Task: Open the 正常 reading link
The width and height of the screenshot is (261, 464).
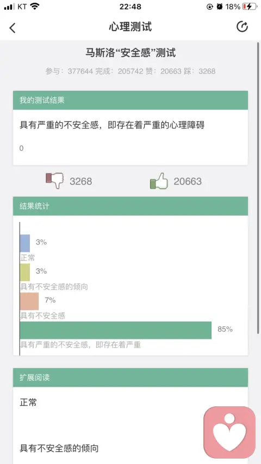Action: point(28,403)
